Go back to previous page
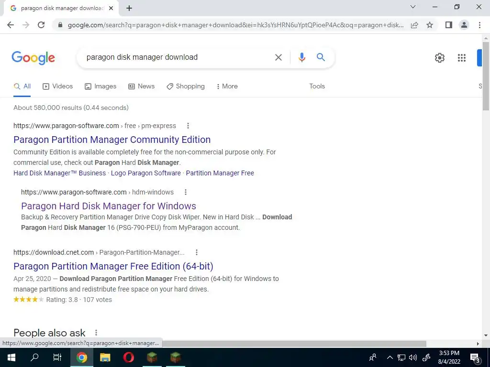490x367 pixels. (x=11, y=25)
